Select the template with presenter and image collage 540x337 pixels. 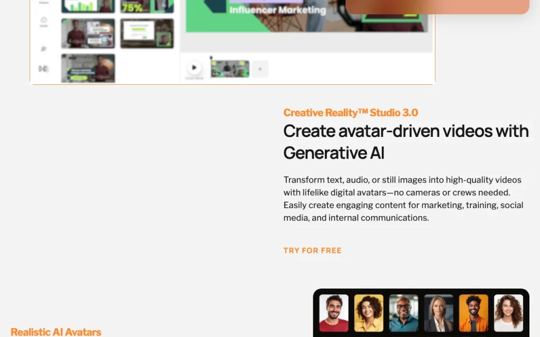[x=88, y=33]
